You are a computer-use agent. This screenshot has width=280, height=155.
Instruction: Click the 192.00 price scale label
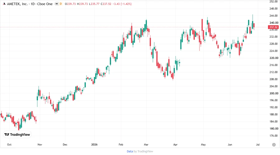[274, 107]
